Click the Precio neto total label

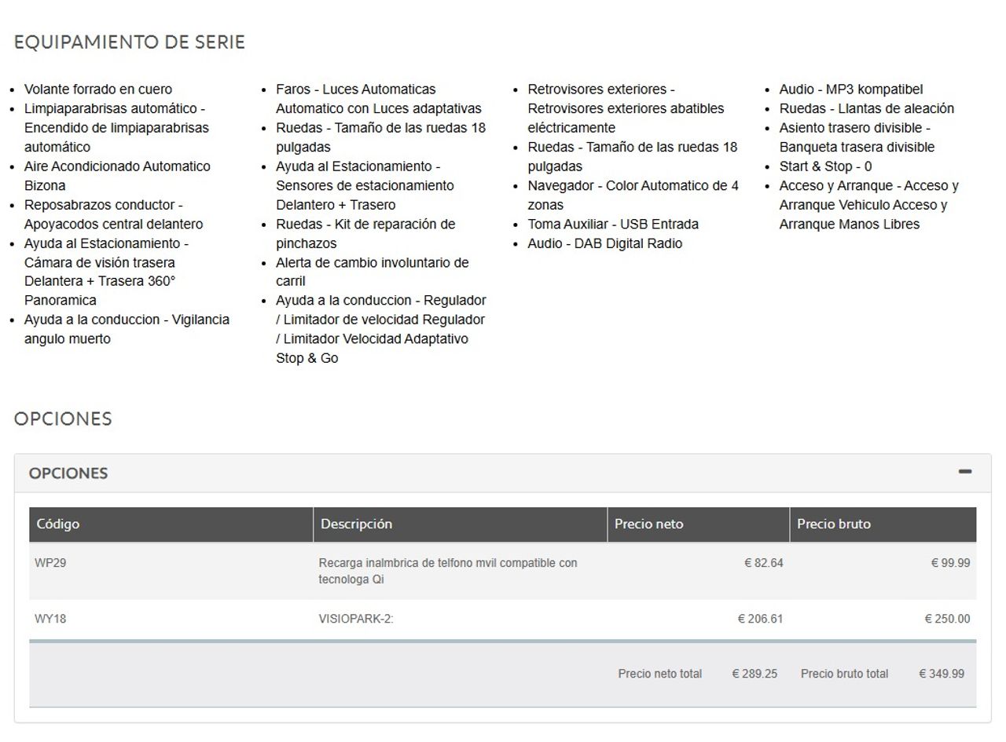659,674
